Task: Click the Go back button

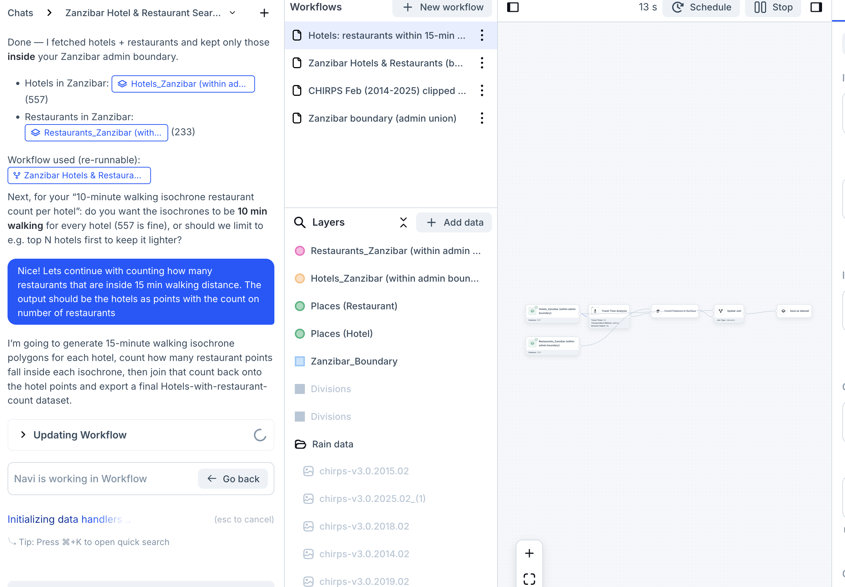Action: [233, 479]
